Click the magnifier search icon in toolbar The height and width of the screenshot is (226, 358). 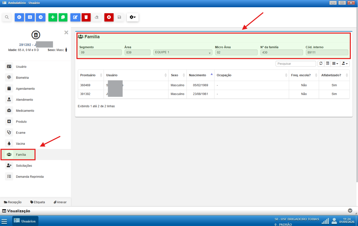click(7, 17)
